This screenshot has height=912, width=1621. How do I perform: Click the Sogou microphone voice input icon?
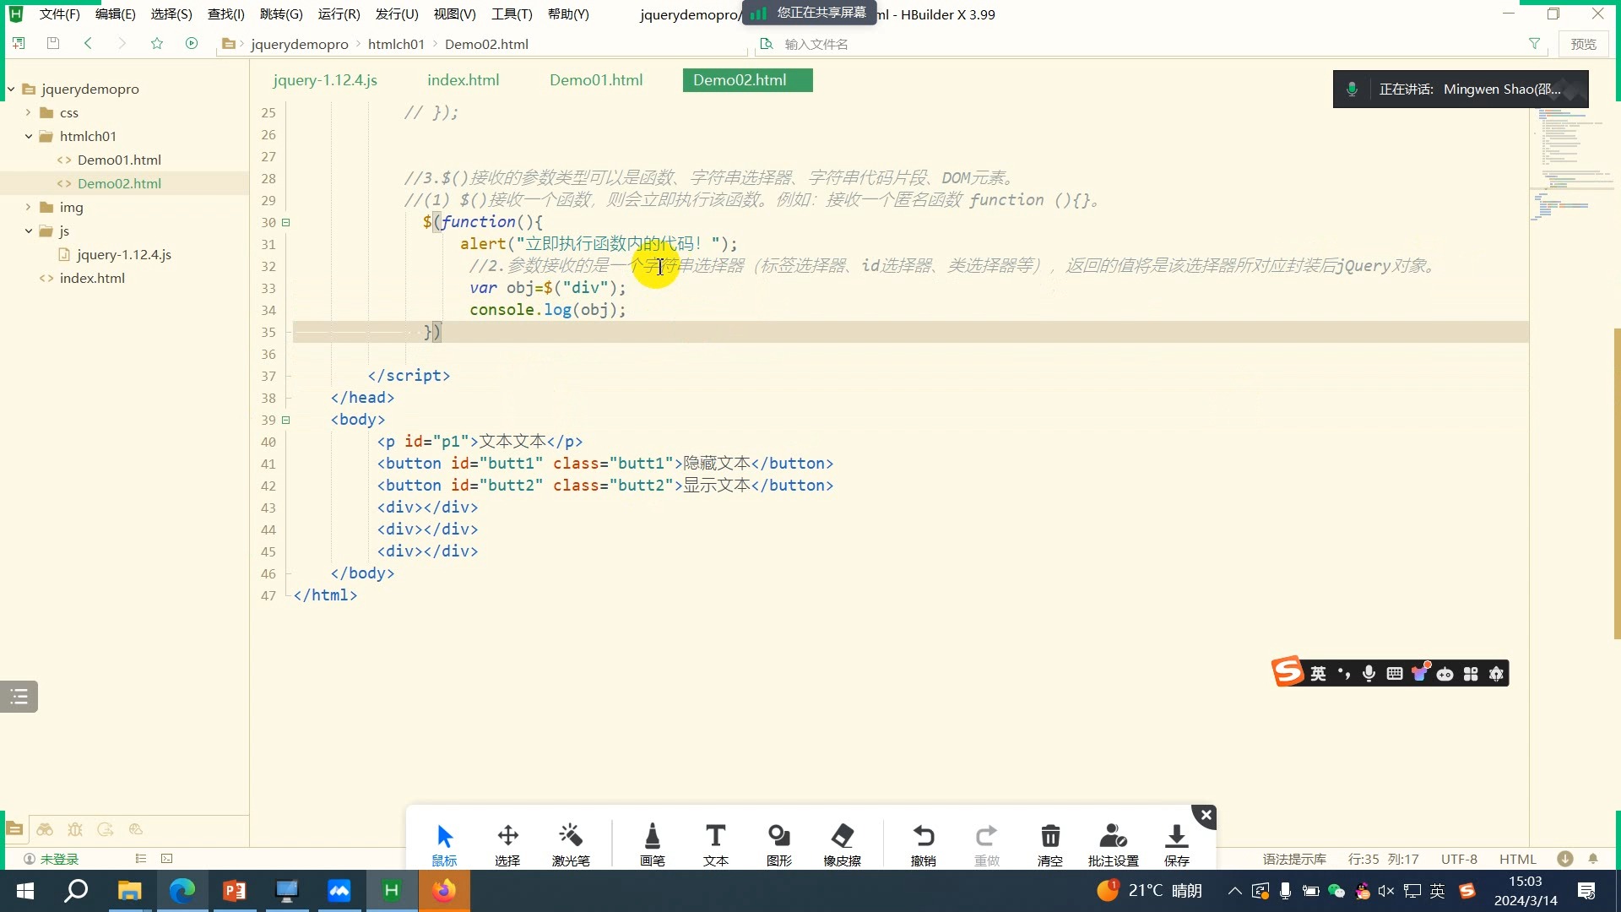1369,673
